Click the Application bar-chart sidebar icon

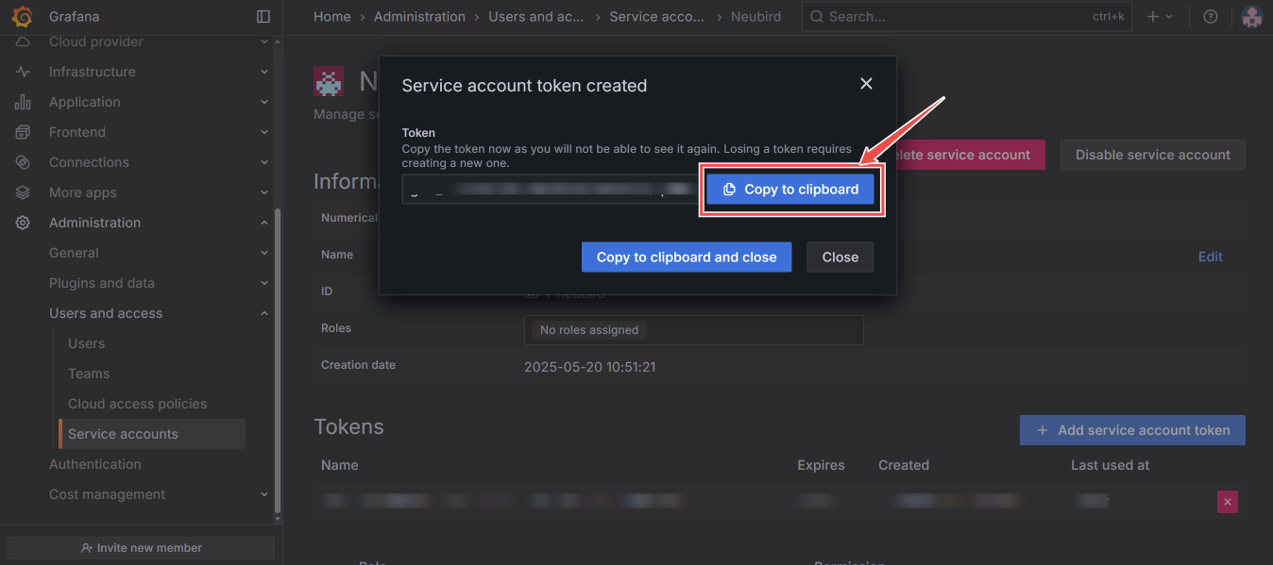pos(23,101)
